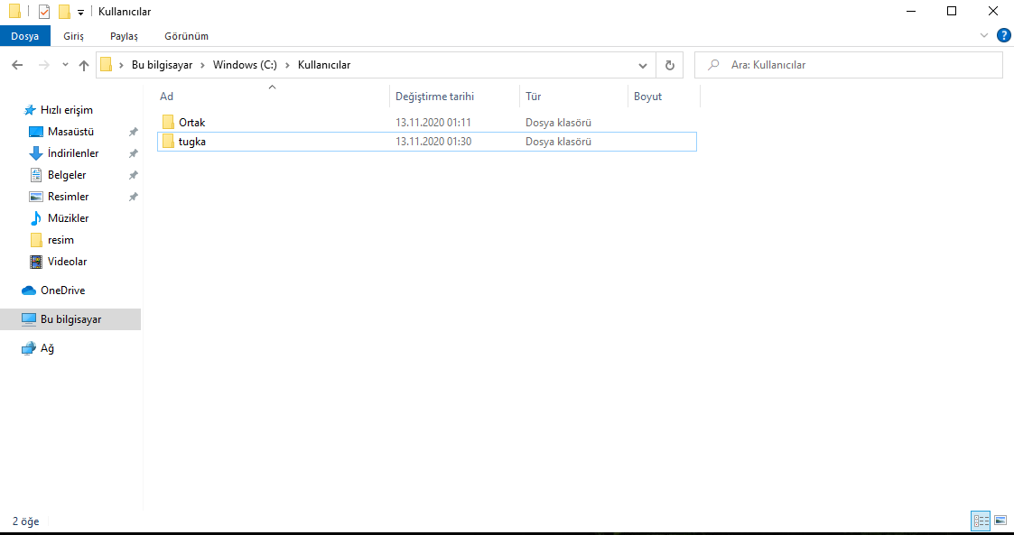Open the Paylaş ribbon tab
Viewport: 1014px width, 535px height.
click(125, 36)
